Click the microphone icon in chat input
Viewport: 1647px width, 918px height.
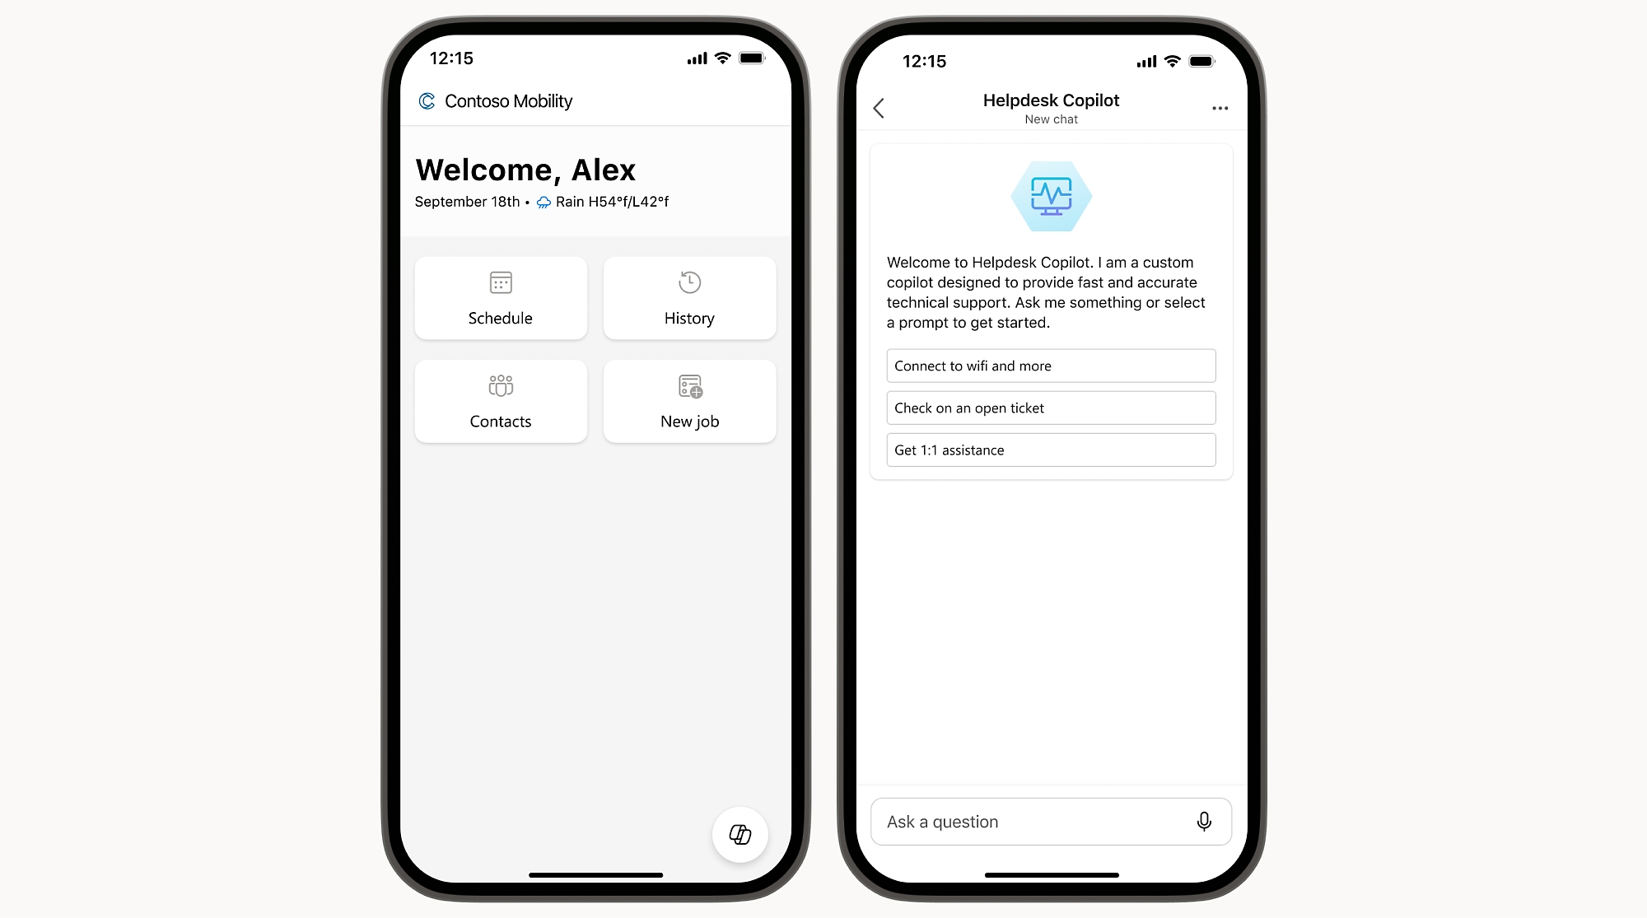[1201, 822]
